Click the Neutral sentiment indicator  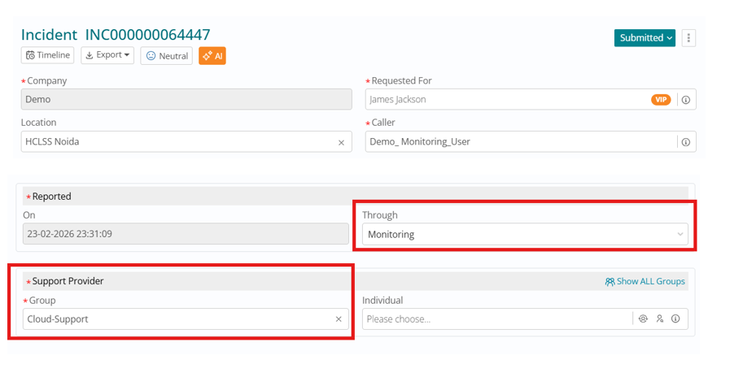point(167,56)
